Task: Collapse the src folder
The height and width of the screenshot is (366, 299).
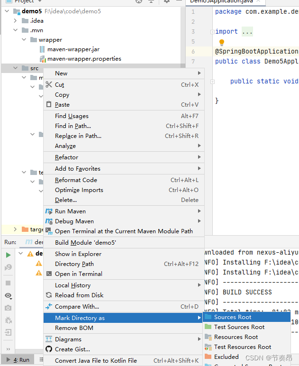Action: point(15,68)
